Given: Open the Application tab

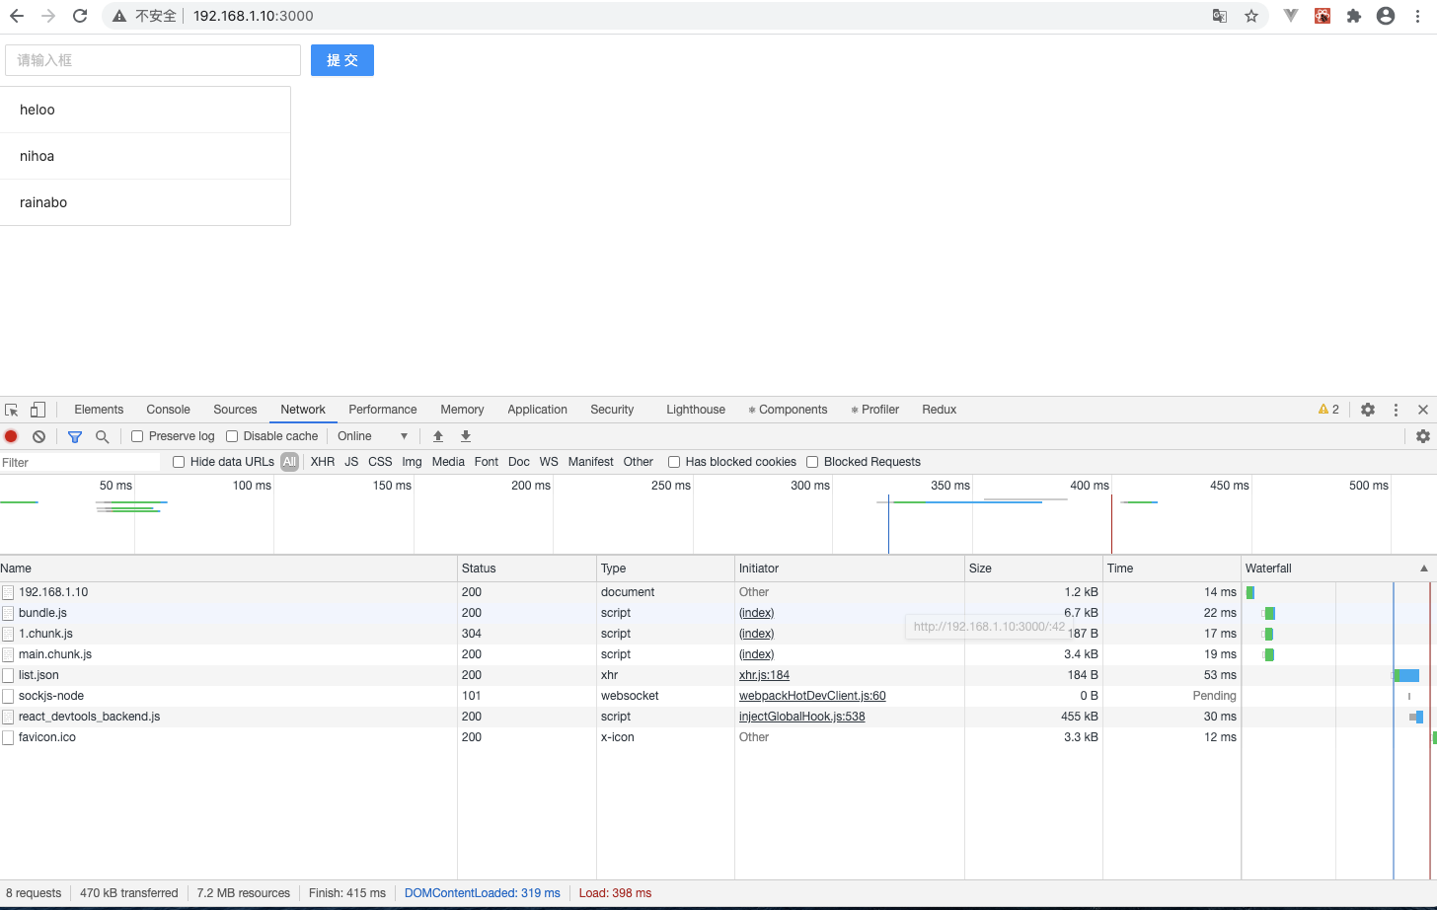Looking at the screenshot, I should (537, 410).
